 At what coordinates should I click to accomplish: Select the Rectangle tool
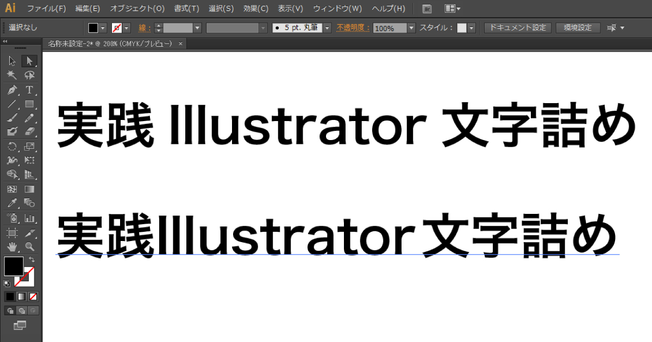pos(29,104)
